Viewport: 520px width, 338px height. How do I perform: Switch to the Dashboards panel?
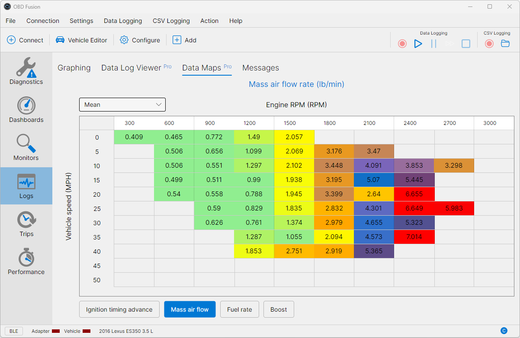26,109
